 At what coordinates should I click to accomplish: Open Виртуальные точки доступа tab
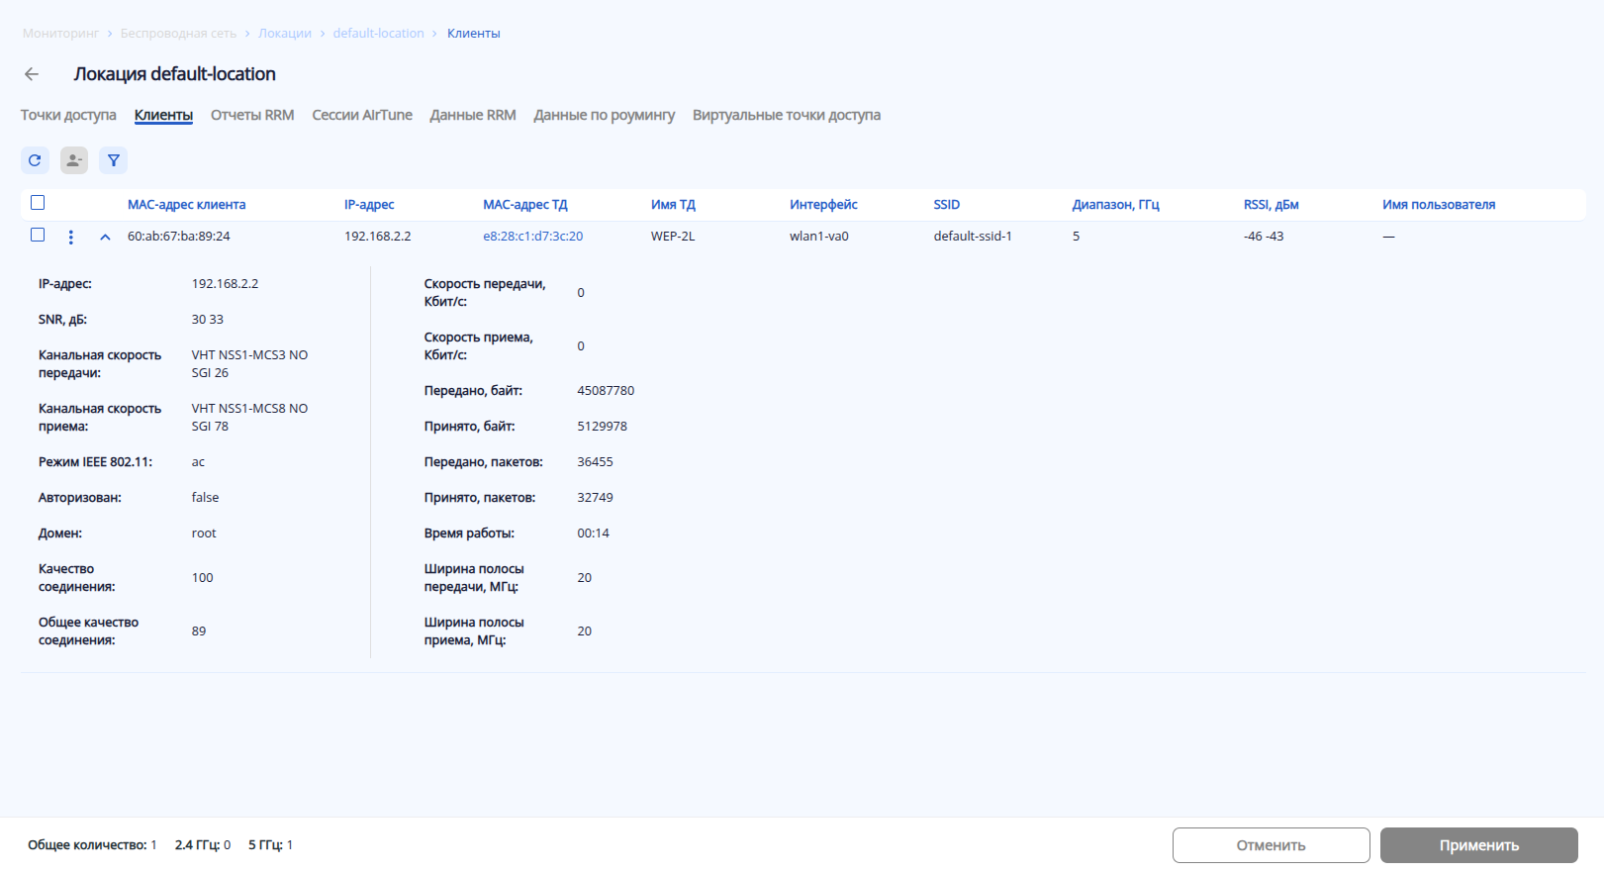point(787,115)
